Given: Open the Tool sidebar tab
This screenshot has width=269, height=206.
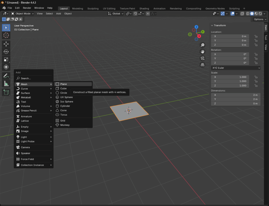Looking at the screenshot, I should [x=266, y=37].
